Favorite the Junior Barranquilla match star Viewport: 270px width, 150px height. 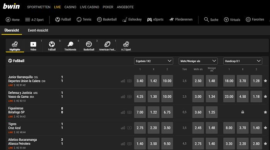click(265, 81)
